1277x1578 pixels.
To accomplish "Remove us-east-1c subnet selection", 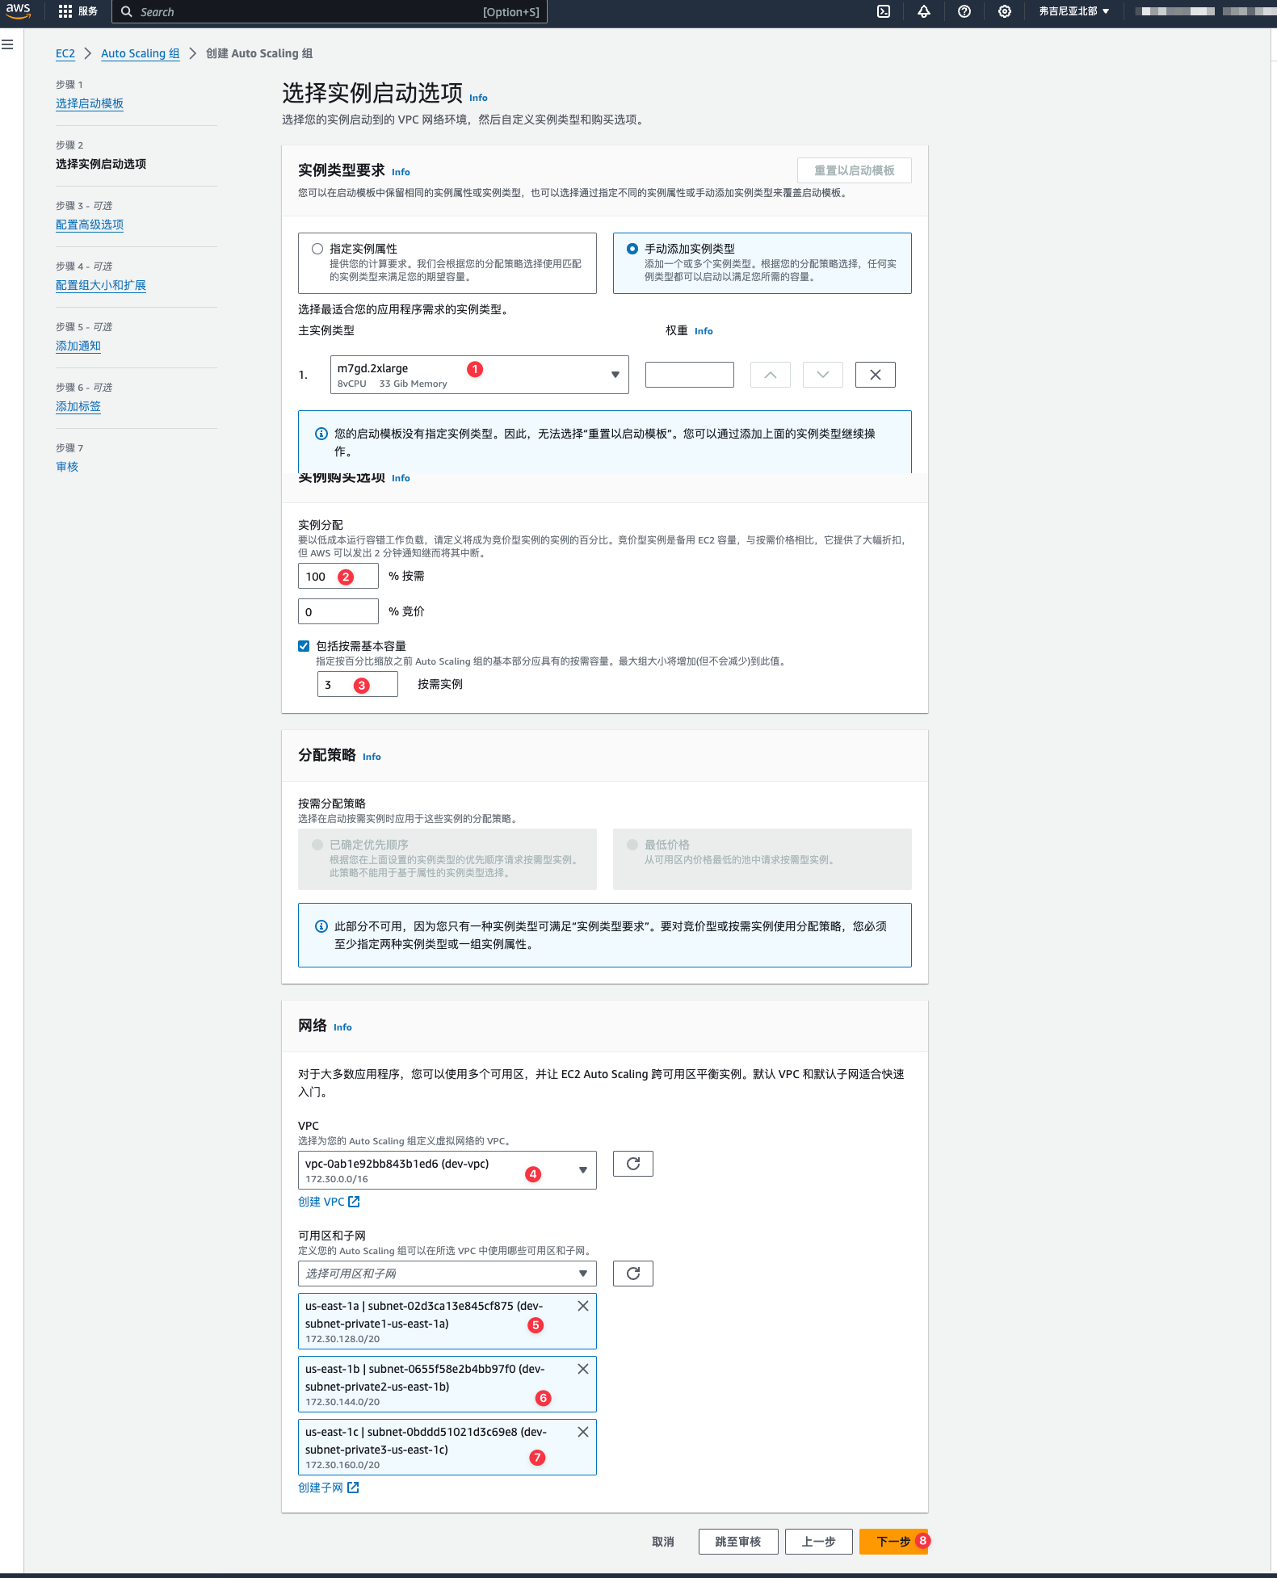I will pos(583,1432).
